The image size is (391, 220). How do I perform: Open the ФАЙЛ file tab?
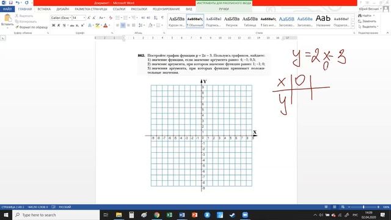7,9
